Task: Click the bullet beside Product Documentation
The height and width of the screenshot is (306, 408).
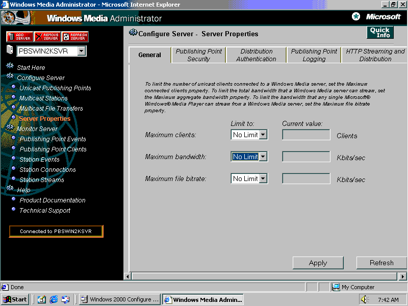Action: click(x=14, y=199)
